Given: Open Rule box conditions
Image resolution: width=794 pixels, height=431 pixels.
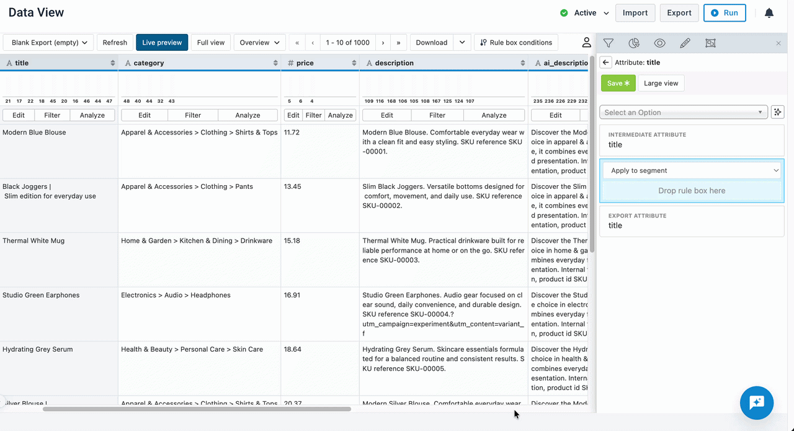Looking at the screenshot, I should coord(516,43).
